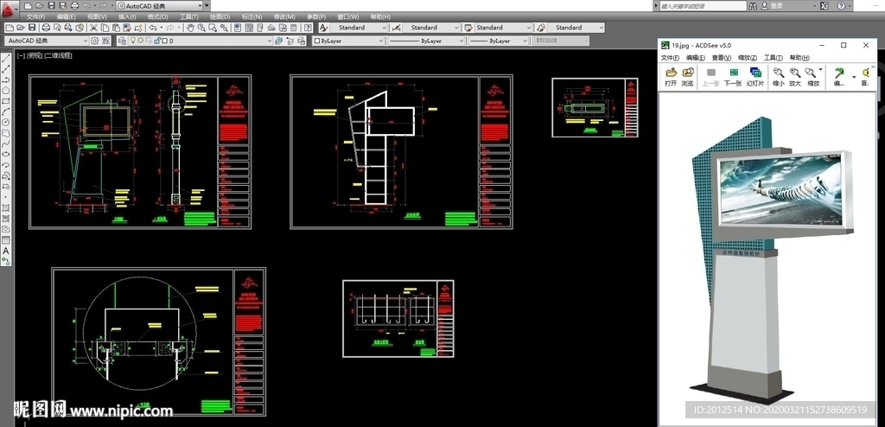
Task: Click the layer 0 color swatch
Action: click(165, 41)
